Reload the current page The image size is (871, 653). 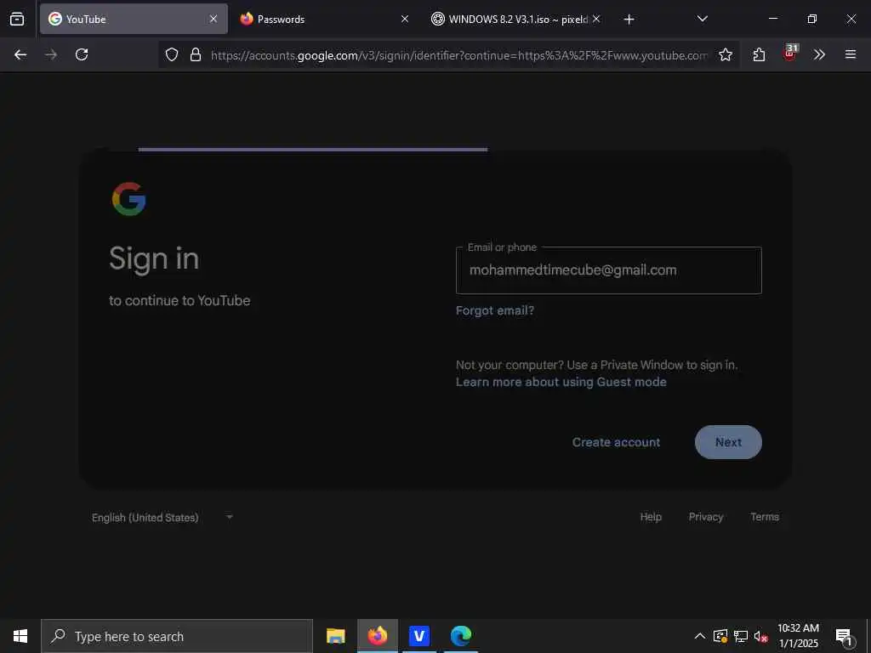click(x=82, y=54)
